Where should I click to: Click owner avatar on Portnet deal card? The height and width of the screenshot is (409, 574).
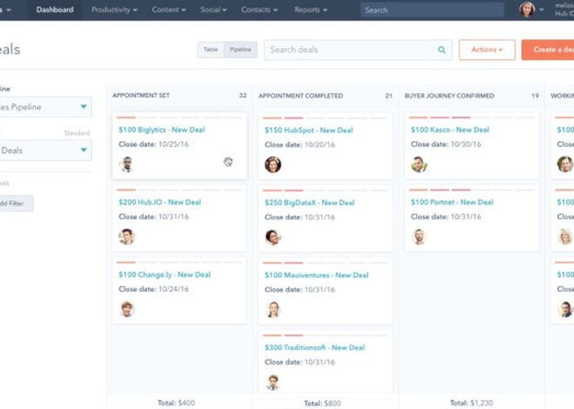pyautogui.click(x=419, y=237)
